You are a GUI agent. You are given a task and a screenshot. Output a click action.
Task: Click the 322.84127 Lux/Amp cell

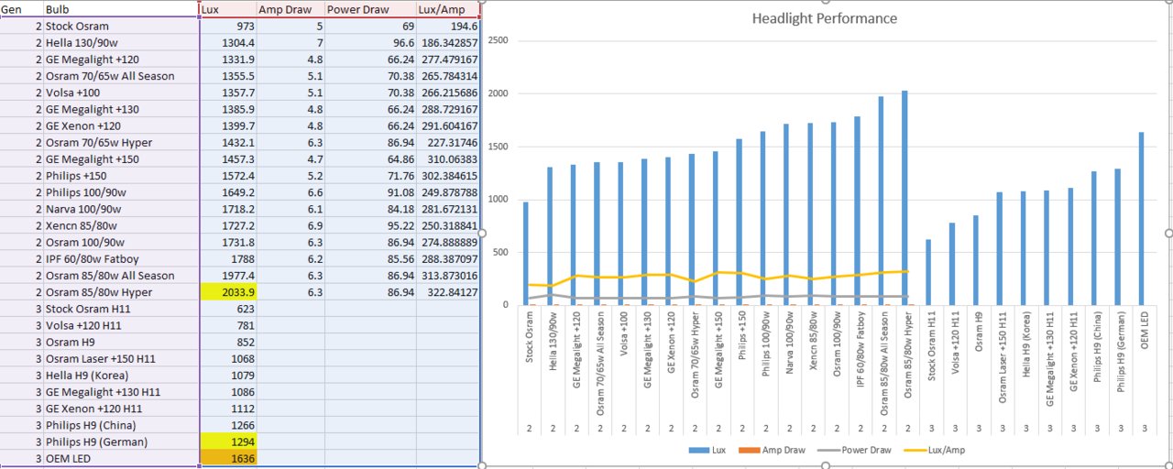[447, 291]
